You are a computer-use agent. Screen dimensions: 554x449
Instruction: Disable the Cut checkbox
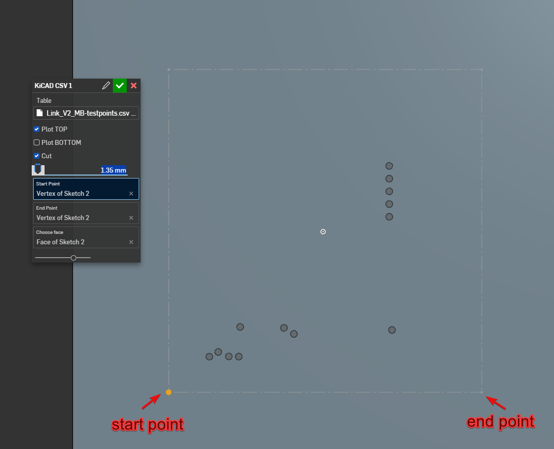36,156
